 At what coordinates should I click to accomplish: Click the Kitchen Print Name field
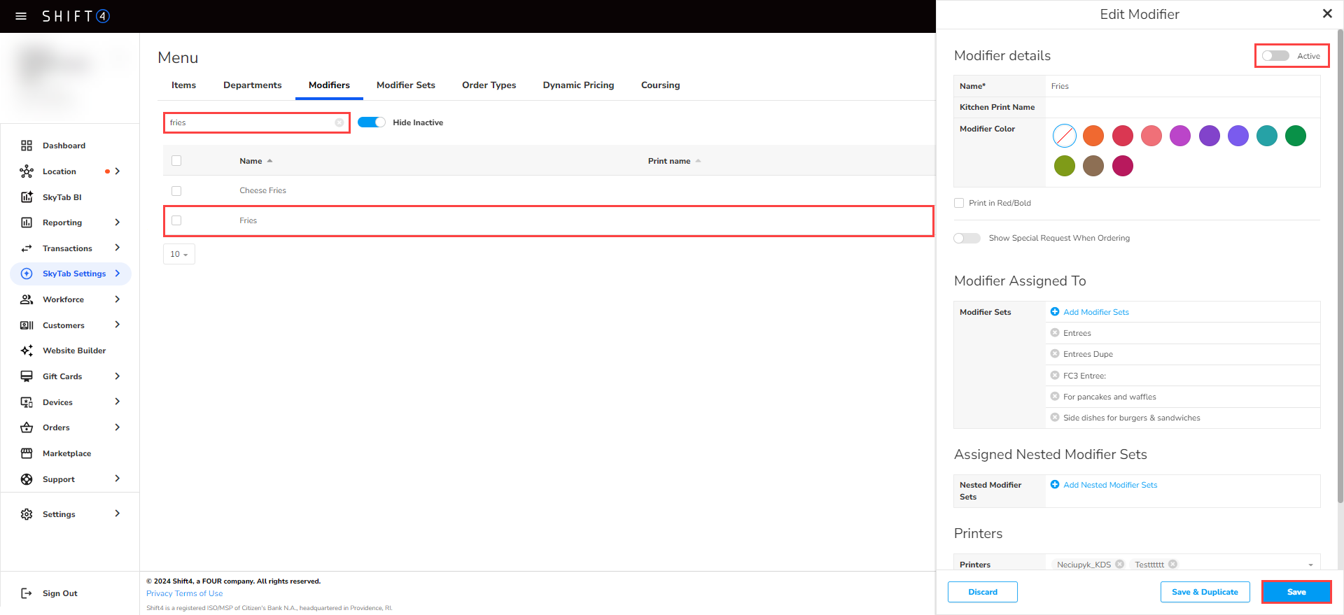[x=1182, y=107]
